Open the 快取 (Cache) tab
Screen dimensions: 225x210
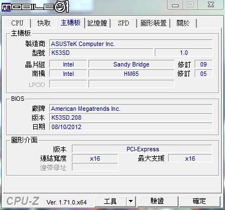click(x=44, y=23)
